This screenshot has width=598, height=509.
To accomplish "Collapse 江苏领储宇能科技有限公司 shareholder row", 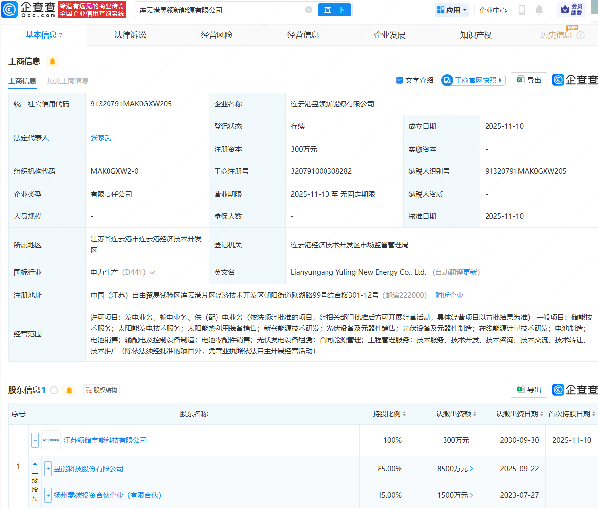I will click(35, 440).
